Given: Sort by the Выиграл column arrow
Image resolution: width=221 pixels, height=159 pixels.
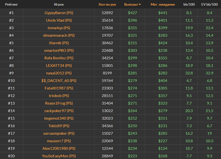Looking at the screenshot, I should click(140, 4).
